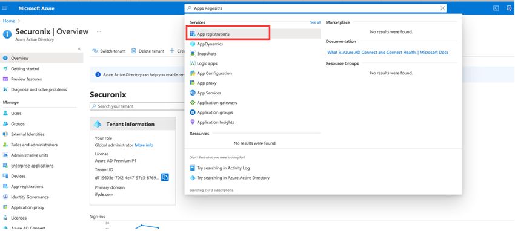Image resolution: width=515 pixels, height=231 pixels.
Task: Focus the Search your tenant field
Action: [137, 106]
